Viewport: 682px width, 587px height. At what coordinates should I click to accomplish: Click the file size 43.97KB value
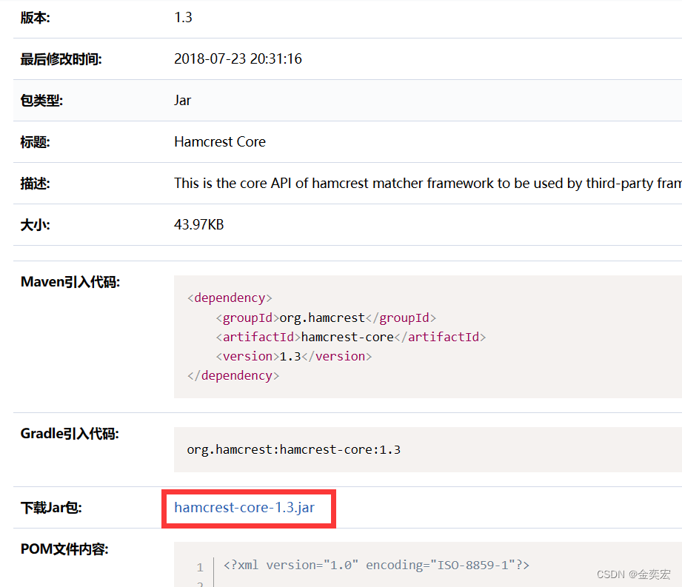[198, 224]
